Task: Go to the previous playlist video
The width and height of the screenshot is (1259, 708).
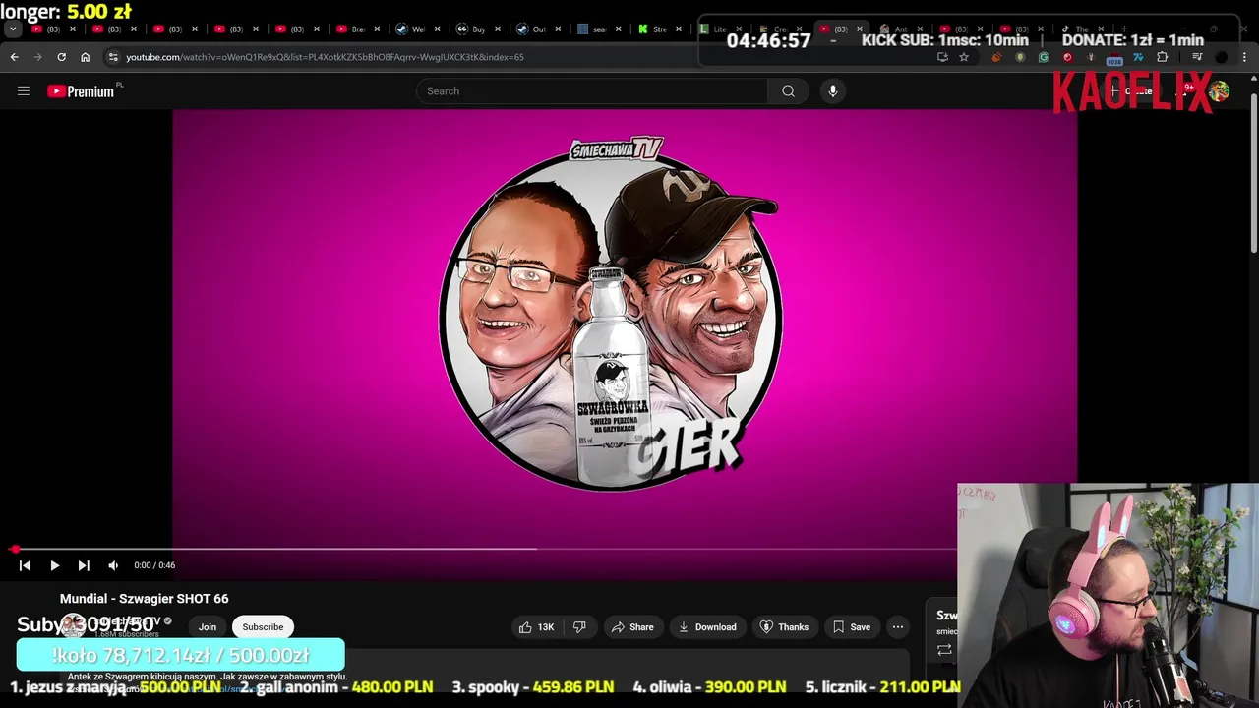Action: 26,565
